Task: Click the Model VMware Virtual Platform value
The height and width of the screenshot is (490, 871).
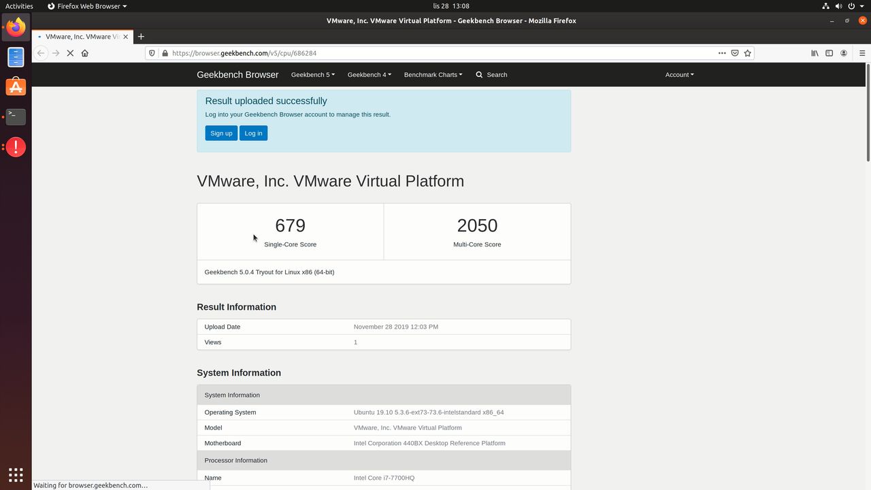Action: click(x=408, y=428)
